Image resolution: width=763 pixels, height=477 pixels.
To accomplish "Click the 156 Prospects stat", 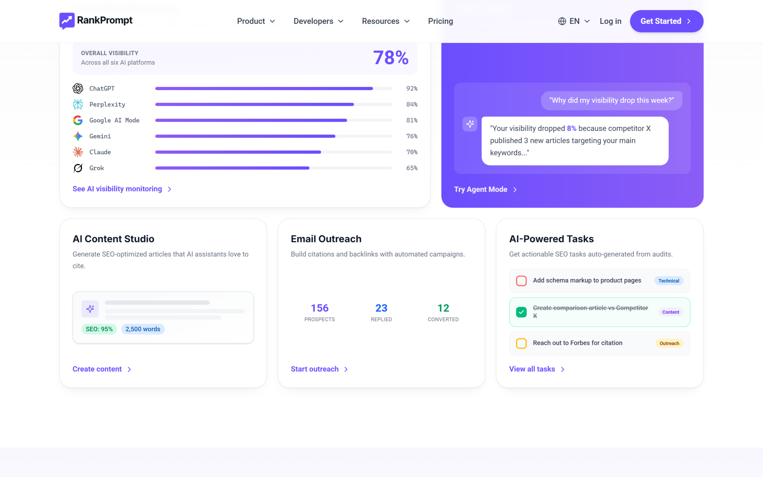I will tap(320, 312).
